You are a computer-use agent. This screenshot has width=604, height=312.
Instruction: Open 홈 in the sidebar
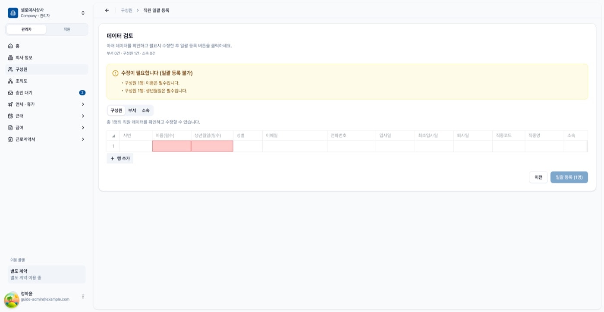(47, 46)
